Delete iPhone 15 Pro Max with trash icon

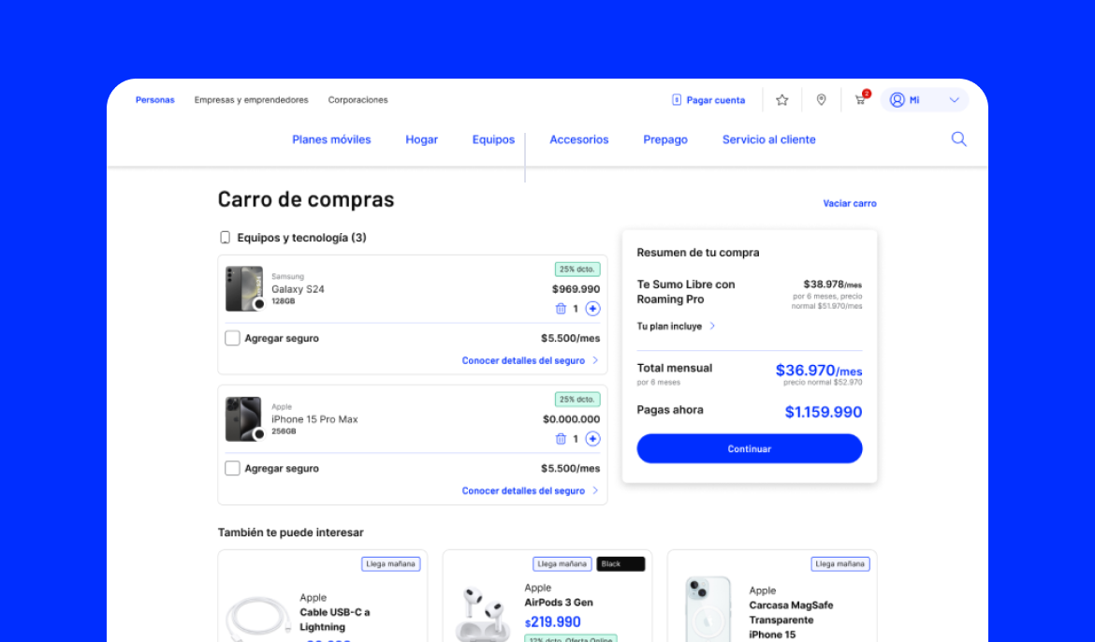click(x=560, y=439)
